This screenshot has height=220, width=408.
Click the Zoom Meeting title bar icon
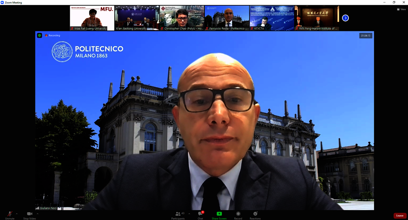[x=2, y=2]
